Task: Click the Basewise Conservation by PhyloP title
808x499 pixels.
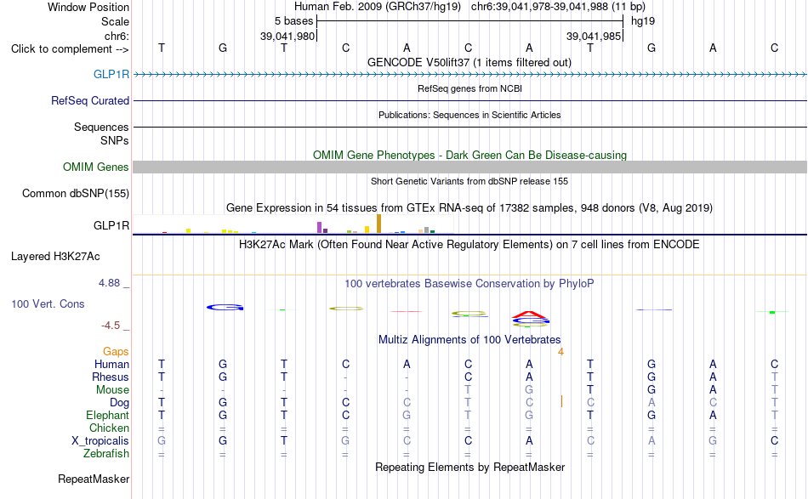Action: pos(469,283)
